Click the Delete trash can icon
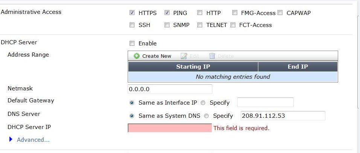Screen dimensions: 360x153 point(212,56)
